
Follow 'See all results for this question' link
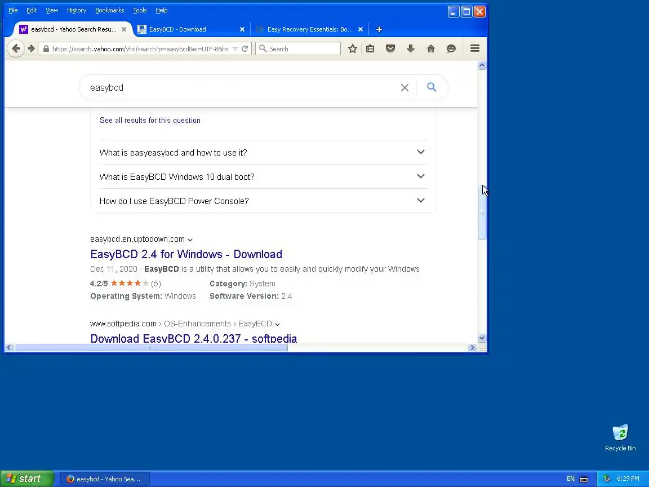150,121
